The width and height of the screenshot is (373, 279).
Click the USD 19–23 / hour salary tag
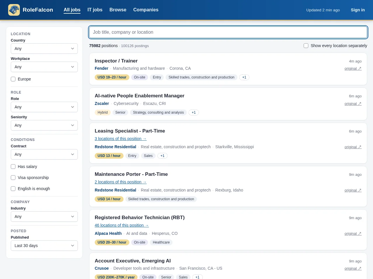coord(112,77)
